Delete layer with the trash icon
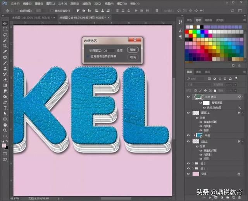248x201 pixels. click(x=239, y=198)
